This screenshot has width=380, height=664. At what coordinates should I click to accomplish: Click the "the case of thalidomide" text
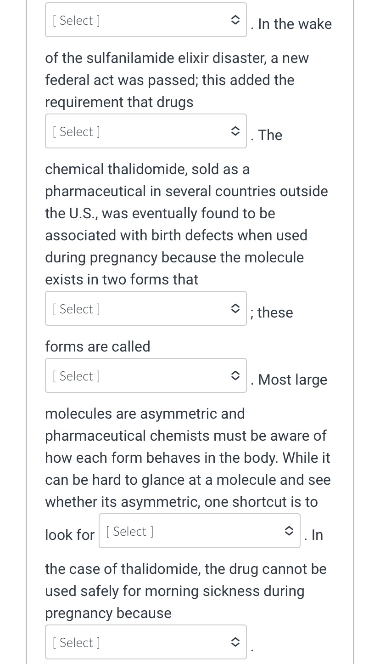tap(185, 569)
